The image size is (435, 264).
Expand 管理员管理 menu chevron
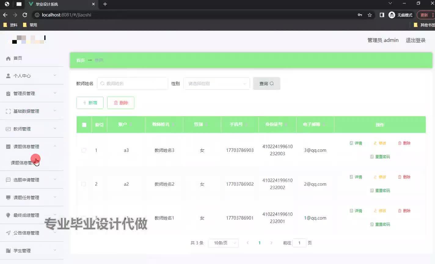[x=55, y=93]
